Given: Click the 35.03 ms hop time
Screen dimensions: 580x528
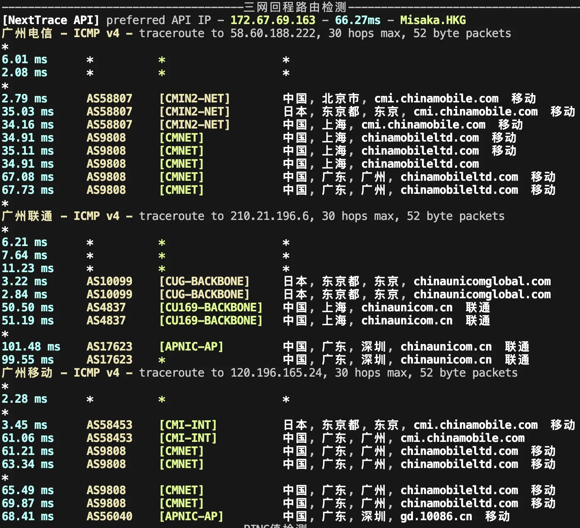Looking at the screenshot, I should 28,111.
